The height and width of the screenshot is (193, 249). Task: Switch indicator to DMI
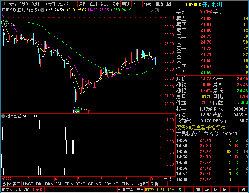(39, 184)
